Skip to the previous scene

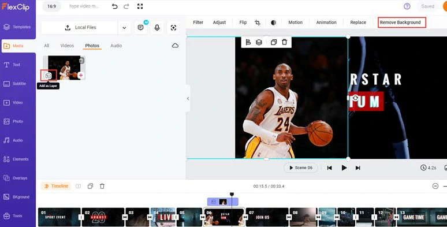point(330,168)
